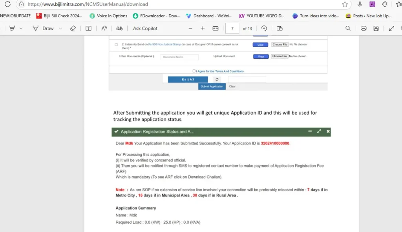The width and height of the screenshot is (402, 232).
Task: Tick I Agree for Terms And Conditions
Action: click(x=194, y=71)
